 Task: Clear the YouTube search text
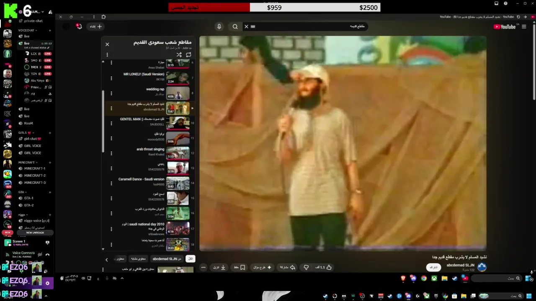tap(246, 26)
